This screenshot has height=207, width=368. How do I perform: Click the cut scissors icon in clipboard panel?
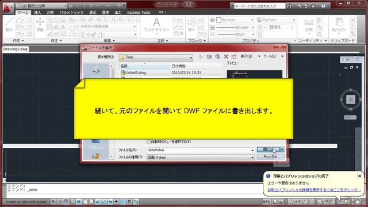click(x=352, y=20)
